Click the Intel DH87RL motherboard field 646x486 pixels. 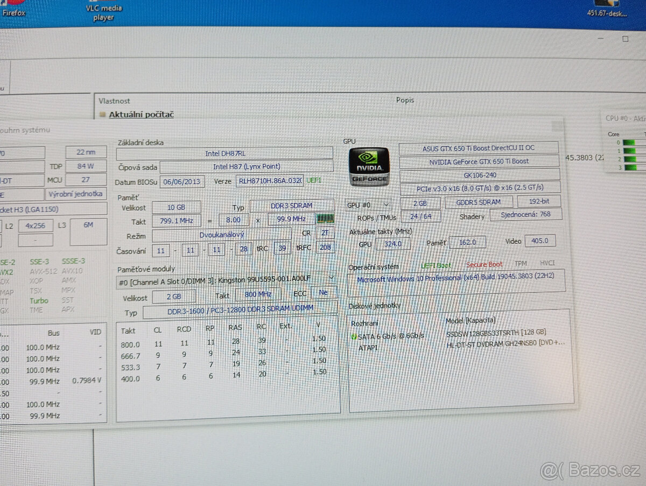[224, 153]
